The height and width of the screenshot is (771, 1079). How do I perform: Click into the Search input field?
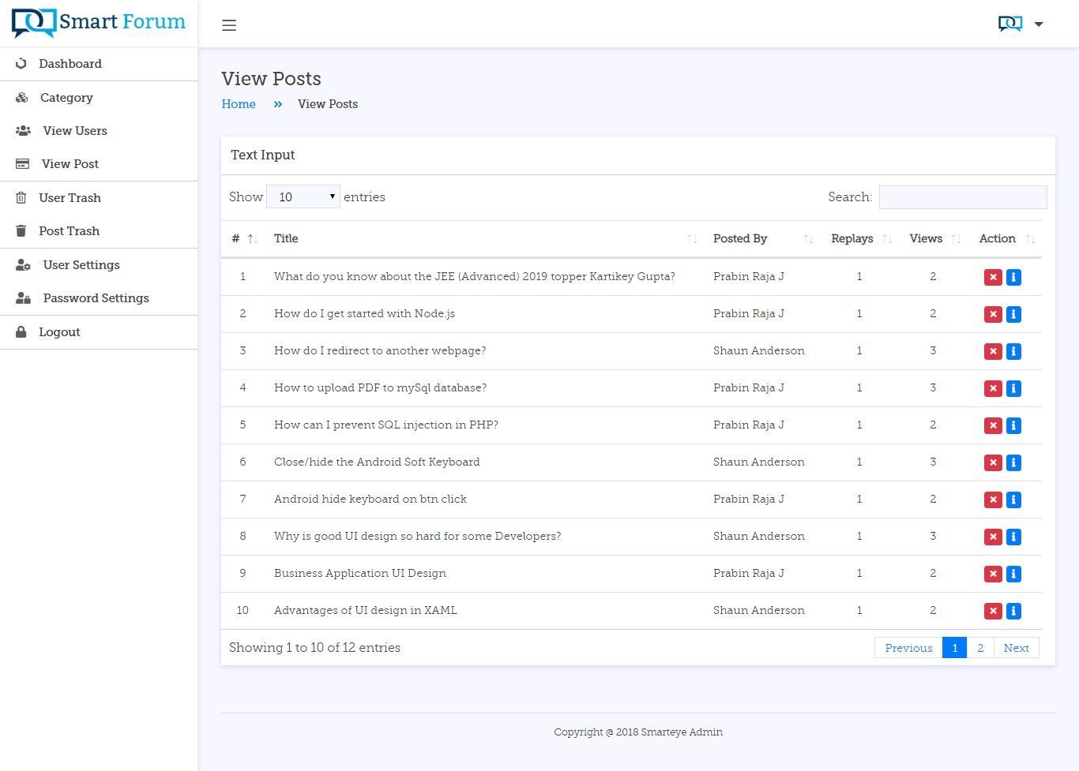pos(962,197)
